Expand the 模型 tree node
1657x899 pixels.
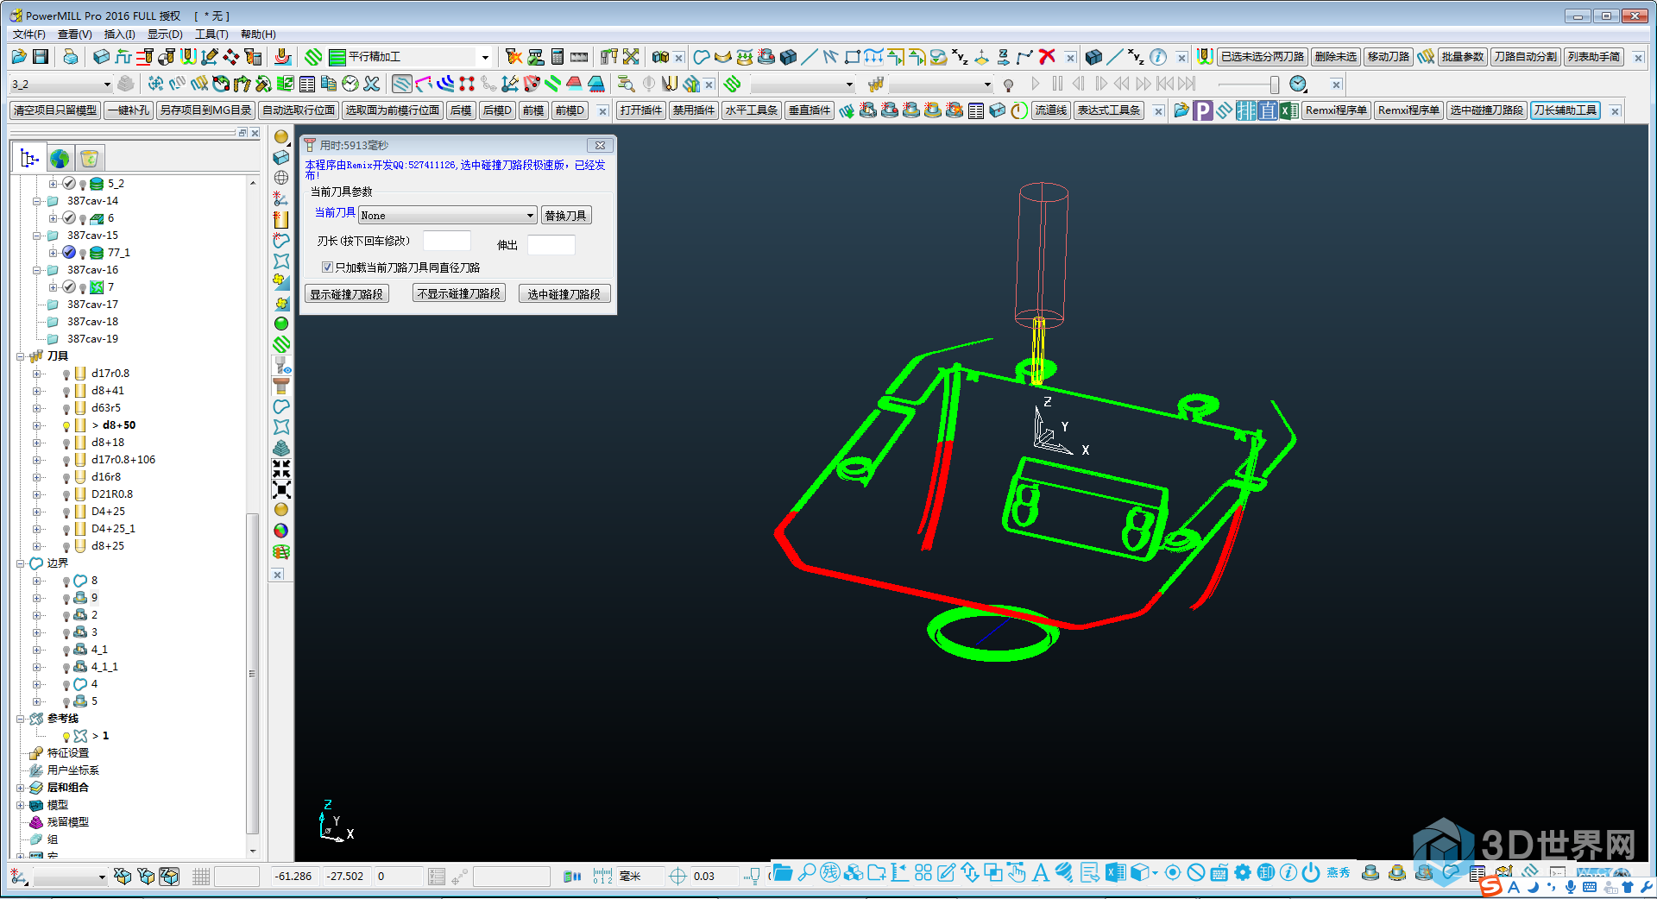click(21, 805)
